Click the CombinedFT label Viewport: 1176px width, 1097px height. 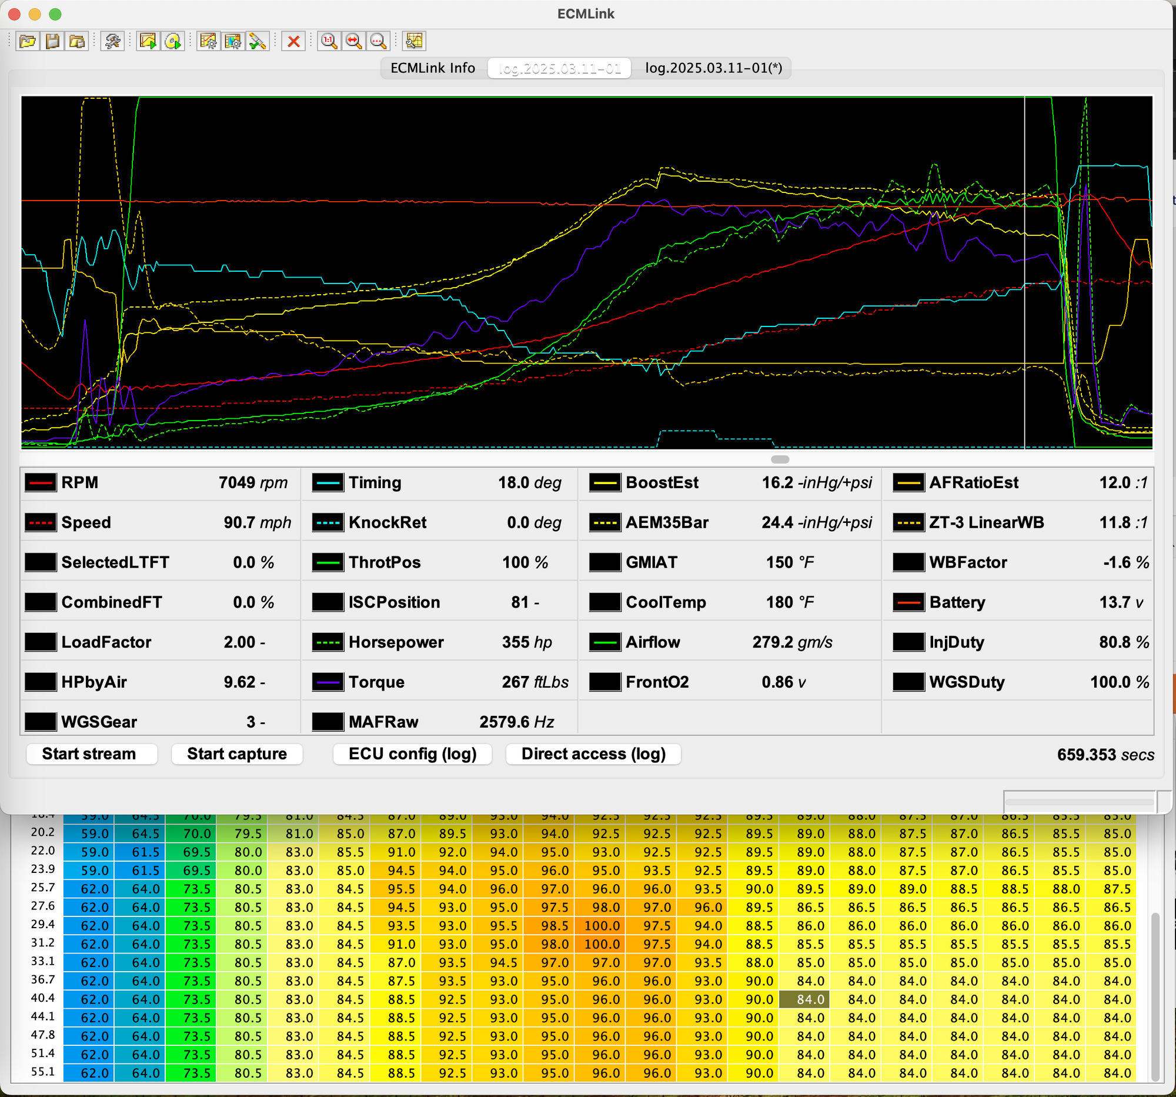112,602
